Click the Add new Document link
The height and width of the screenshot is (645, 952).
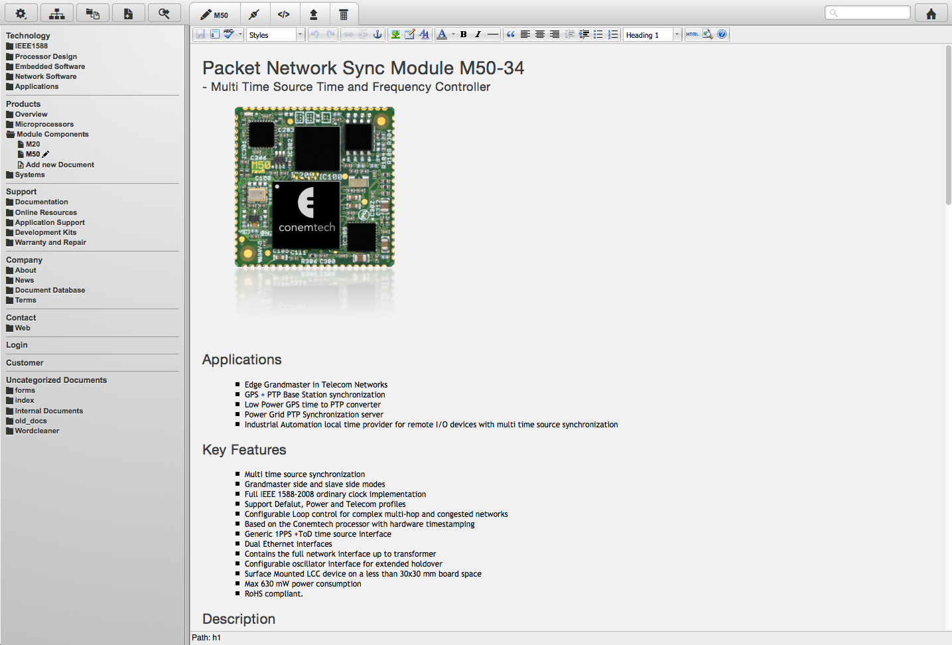56,165
